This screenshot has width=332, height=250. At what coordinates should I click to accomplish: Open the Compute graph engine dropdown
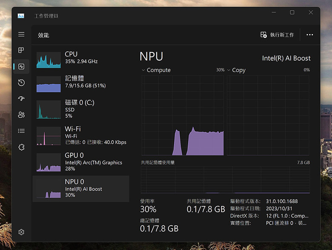point(143,70)
